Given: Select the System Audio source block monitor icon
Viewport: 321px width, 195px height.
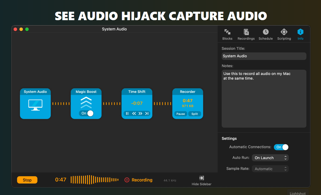Looking at the screenshot, I should (x=35, y=105).
